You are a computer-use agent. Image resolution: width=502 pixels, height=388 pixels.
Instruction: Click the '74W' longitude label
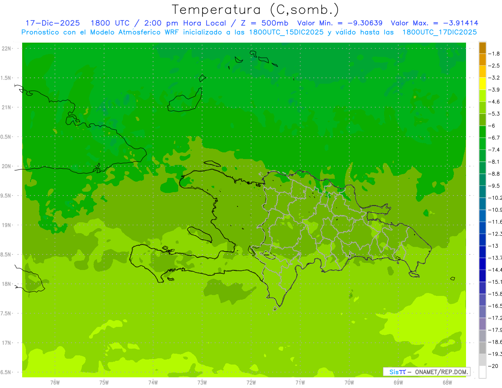click(153, 382)
